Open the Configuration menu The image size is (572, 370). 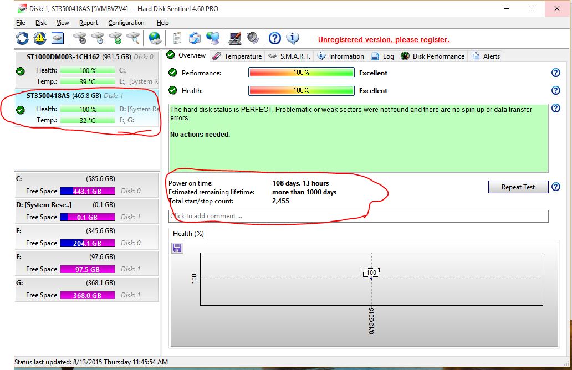(x=126, y=23)
